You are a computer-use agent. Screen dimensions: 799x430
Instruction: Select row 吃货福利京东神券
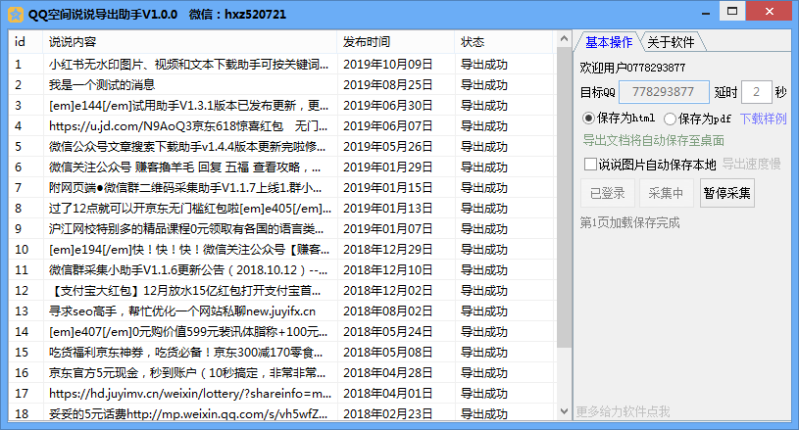tap(280, 353)
